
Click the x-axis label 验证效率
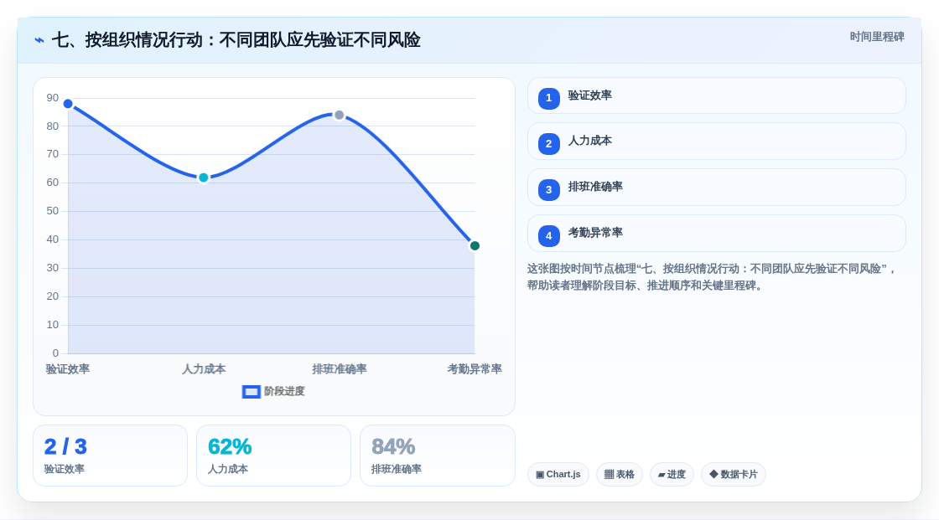pos(68,369)
